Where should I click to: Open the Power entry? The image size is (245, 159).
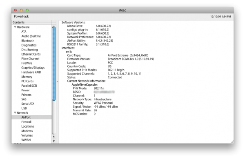[25, 90]
